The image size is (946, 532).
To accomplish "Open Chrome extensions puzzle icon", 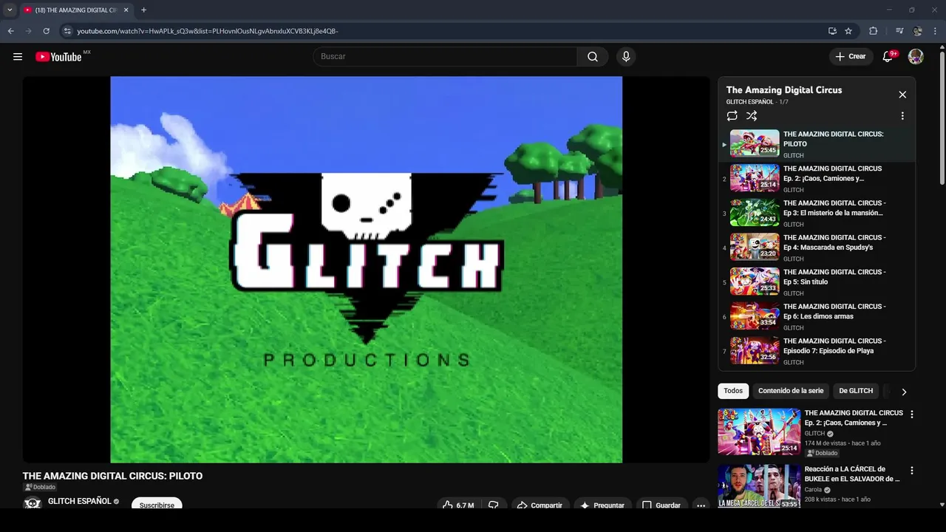I will pos(874,31).
